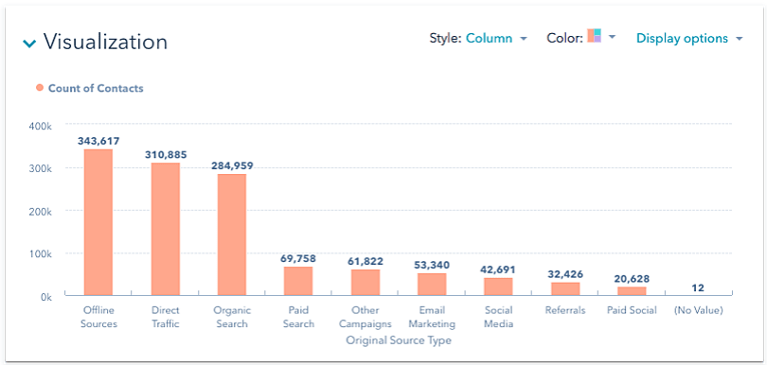767x365 pixels.
Task: Select the Referrals bar
Action: click(x=565, y=288)
